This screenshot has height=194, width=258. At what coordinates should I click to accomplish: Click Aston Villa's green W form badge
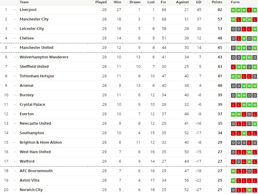pos(233,181)
